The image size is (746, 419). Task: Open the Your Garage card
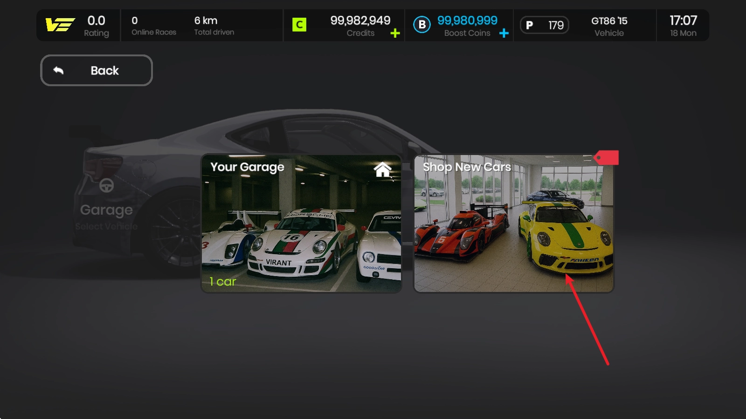click(x=301, y=223)
